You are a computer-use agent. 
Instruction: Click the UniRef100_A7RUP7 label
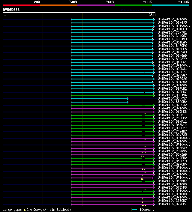(172, 204)
